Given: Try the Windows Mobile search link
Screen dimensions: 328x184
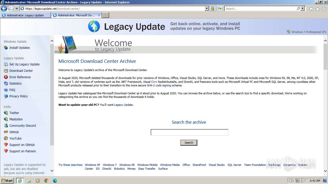Looking at the screenshot, I should coord(147,165).
